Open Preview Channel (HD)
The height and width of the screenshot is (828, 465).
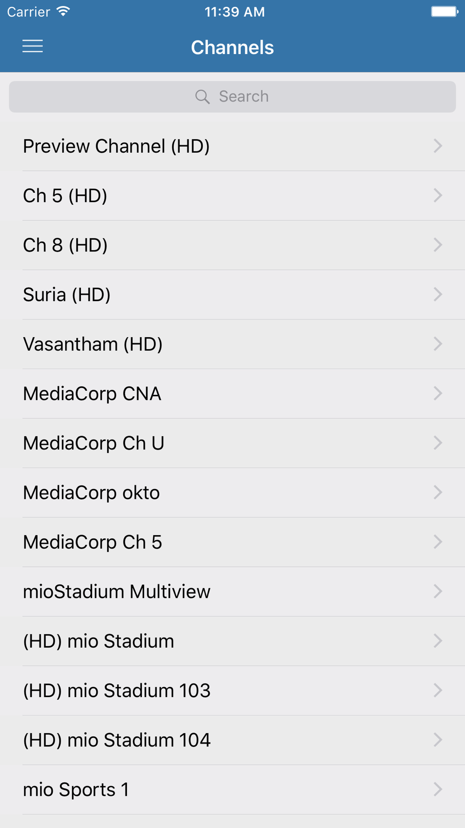[x=116, y=146]
